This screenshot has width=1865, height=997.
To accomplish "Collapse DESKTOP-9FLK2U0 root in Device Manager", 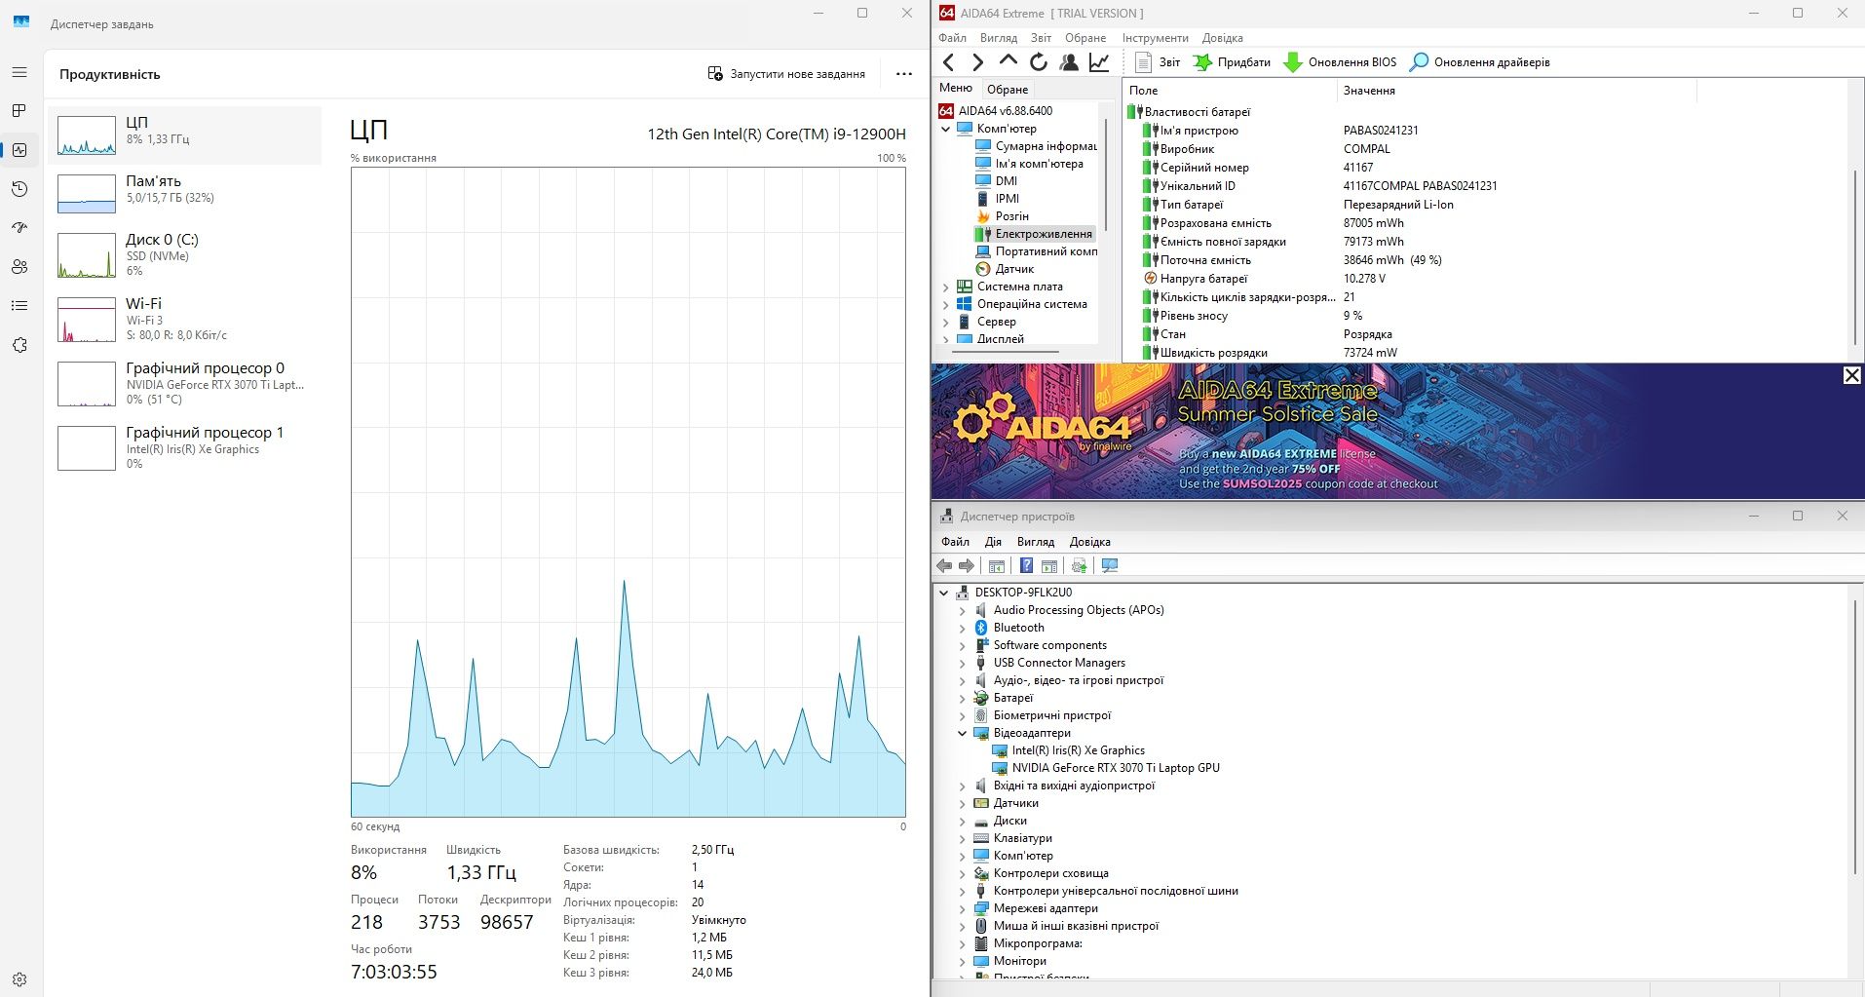I will [x=943, y=593].
